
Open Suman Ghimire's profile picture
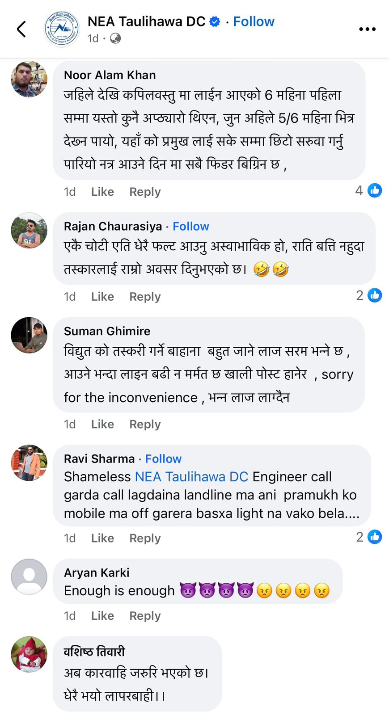coord(29,335)
